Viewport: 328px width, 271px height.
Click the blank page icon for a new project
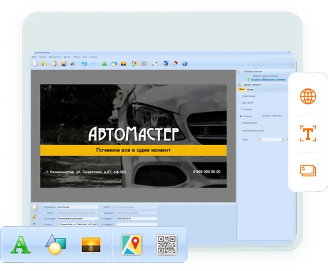(35, 64)
